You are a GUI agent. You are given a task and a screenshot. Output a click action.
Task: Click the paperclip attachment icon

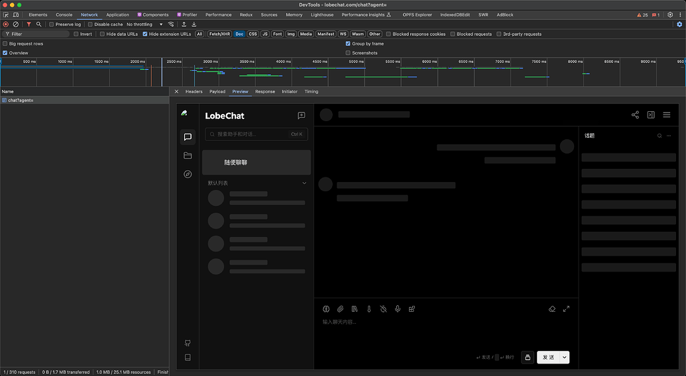pyautogui.click(x=341, y=309)
